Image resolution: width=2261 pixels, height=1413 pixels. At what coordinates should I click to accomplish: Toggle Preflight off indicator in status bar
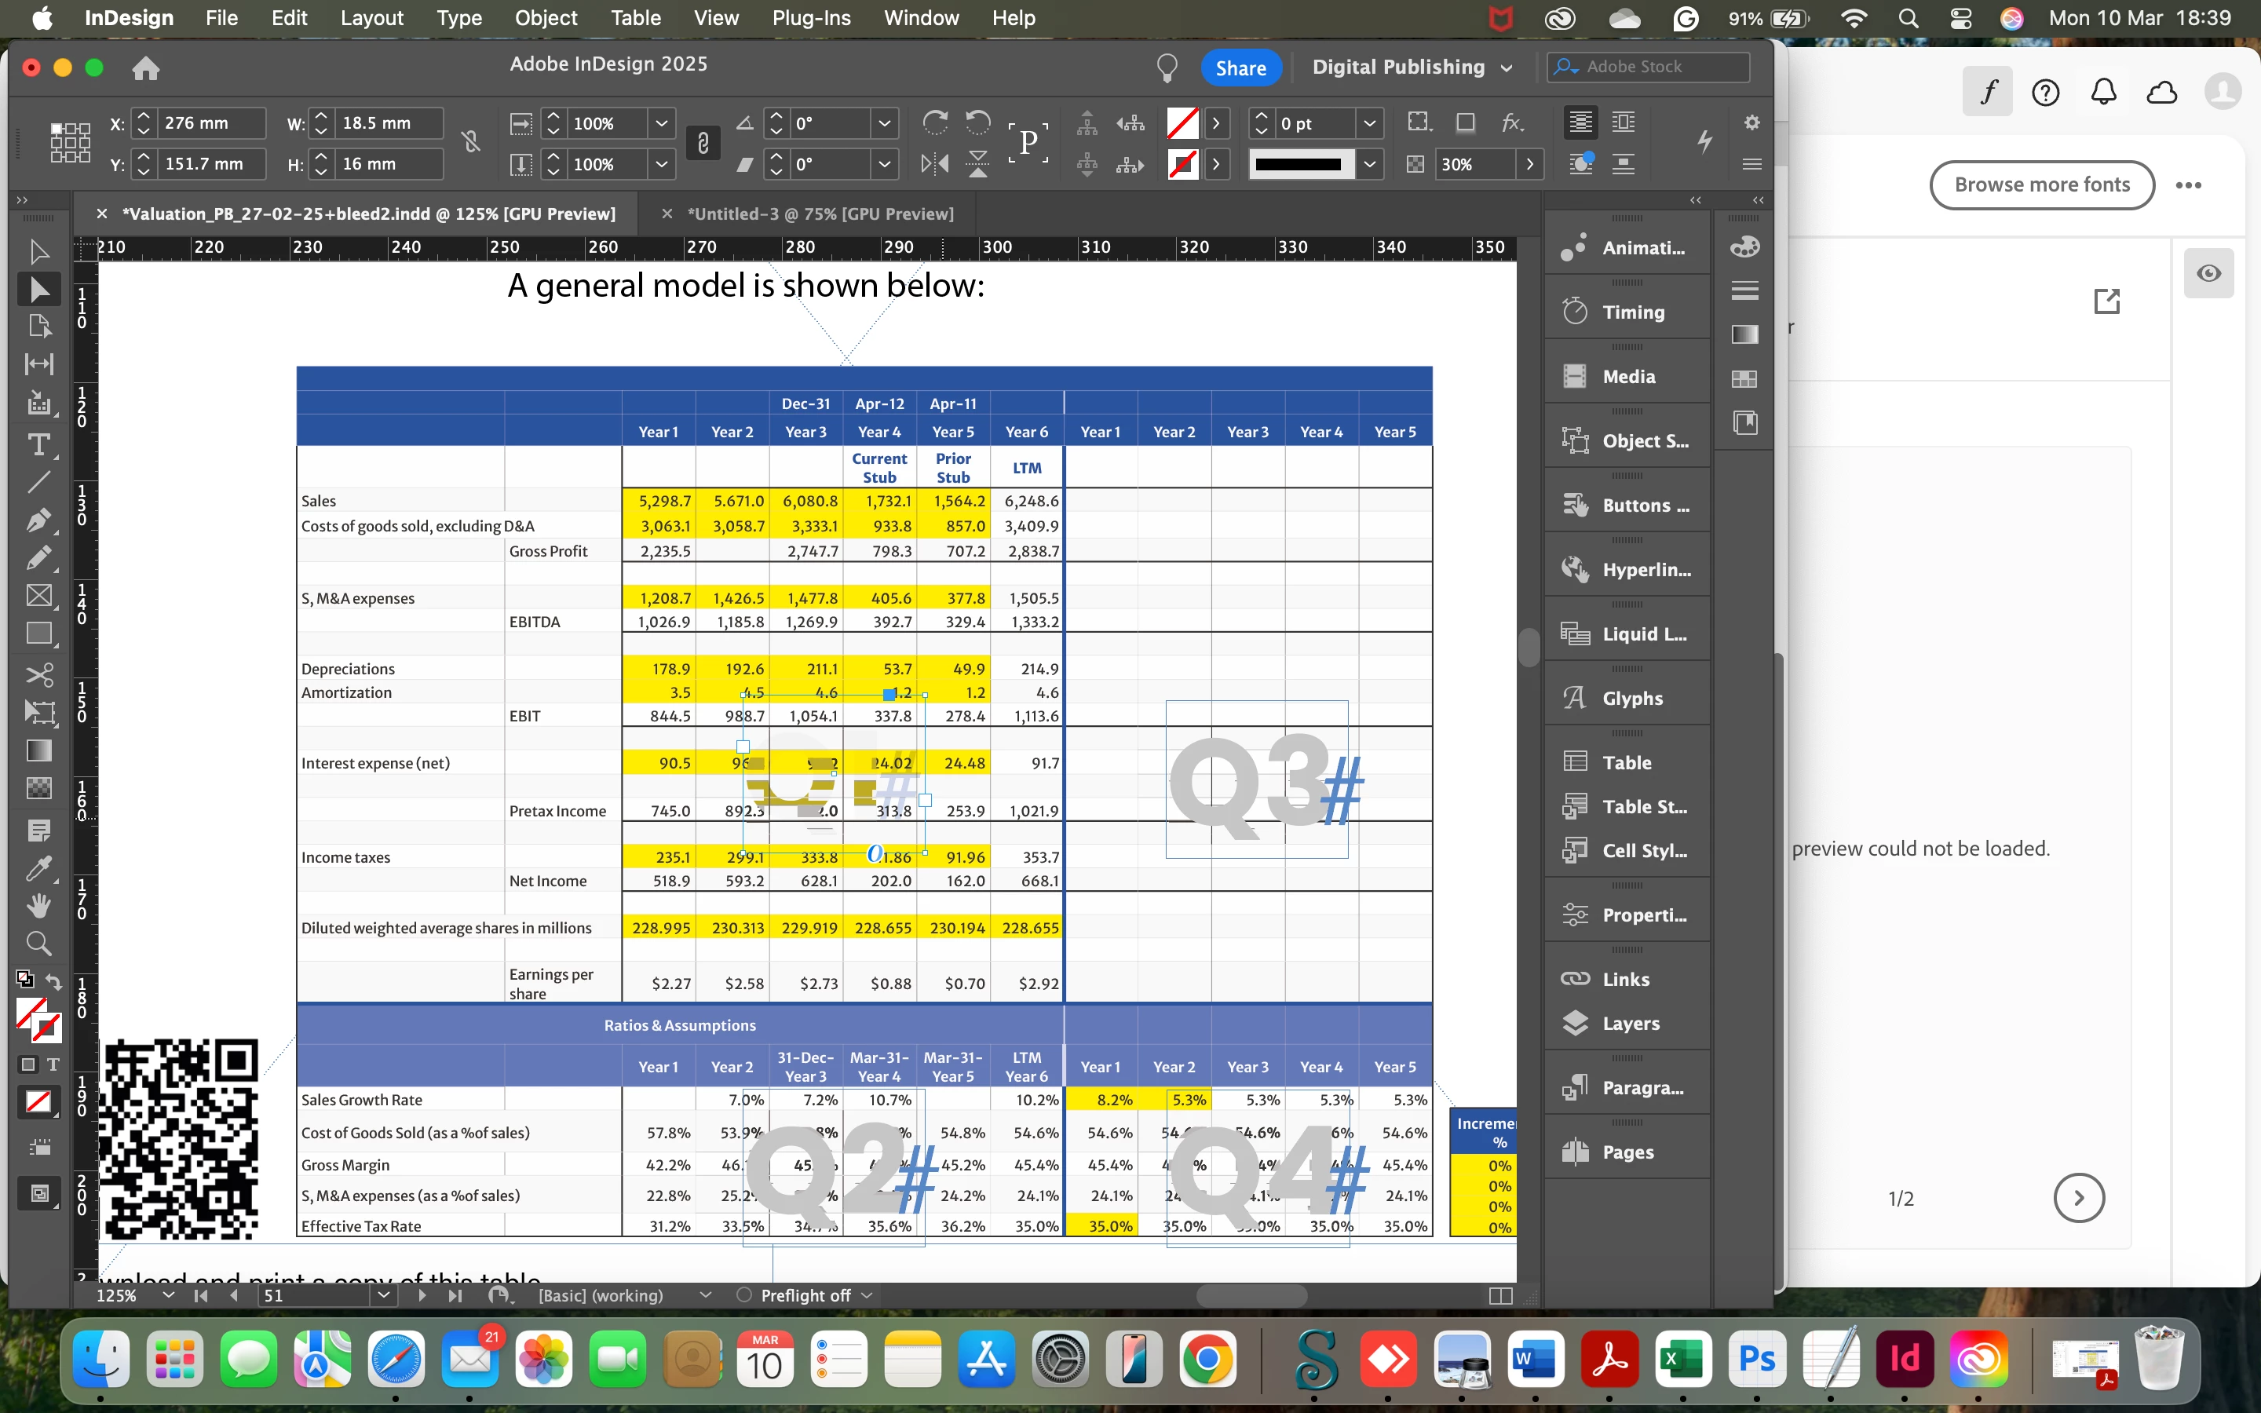pyautogui.click(x=805, y=1295)
